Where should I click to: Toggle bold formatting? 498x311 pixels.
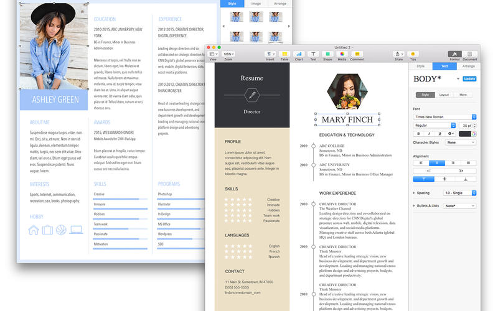[418, 134]
